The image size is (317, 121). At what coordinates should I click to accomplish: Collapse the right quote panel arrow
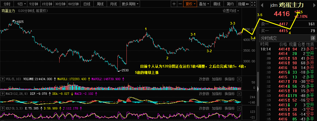[258, 89]
